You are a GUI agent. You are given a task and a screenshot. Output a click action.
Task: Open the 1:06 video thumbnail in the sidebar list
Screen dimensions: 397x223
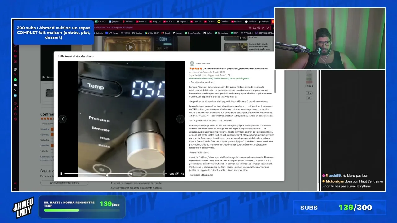(x=236, y=38)
